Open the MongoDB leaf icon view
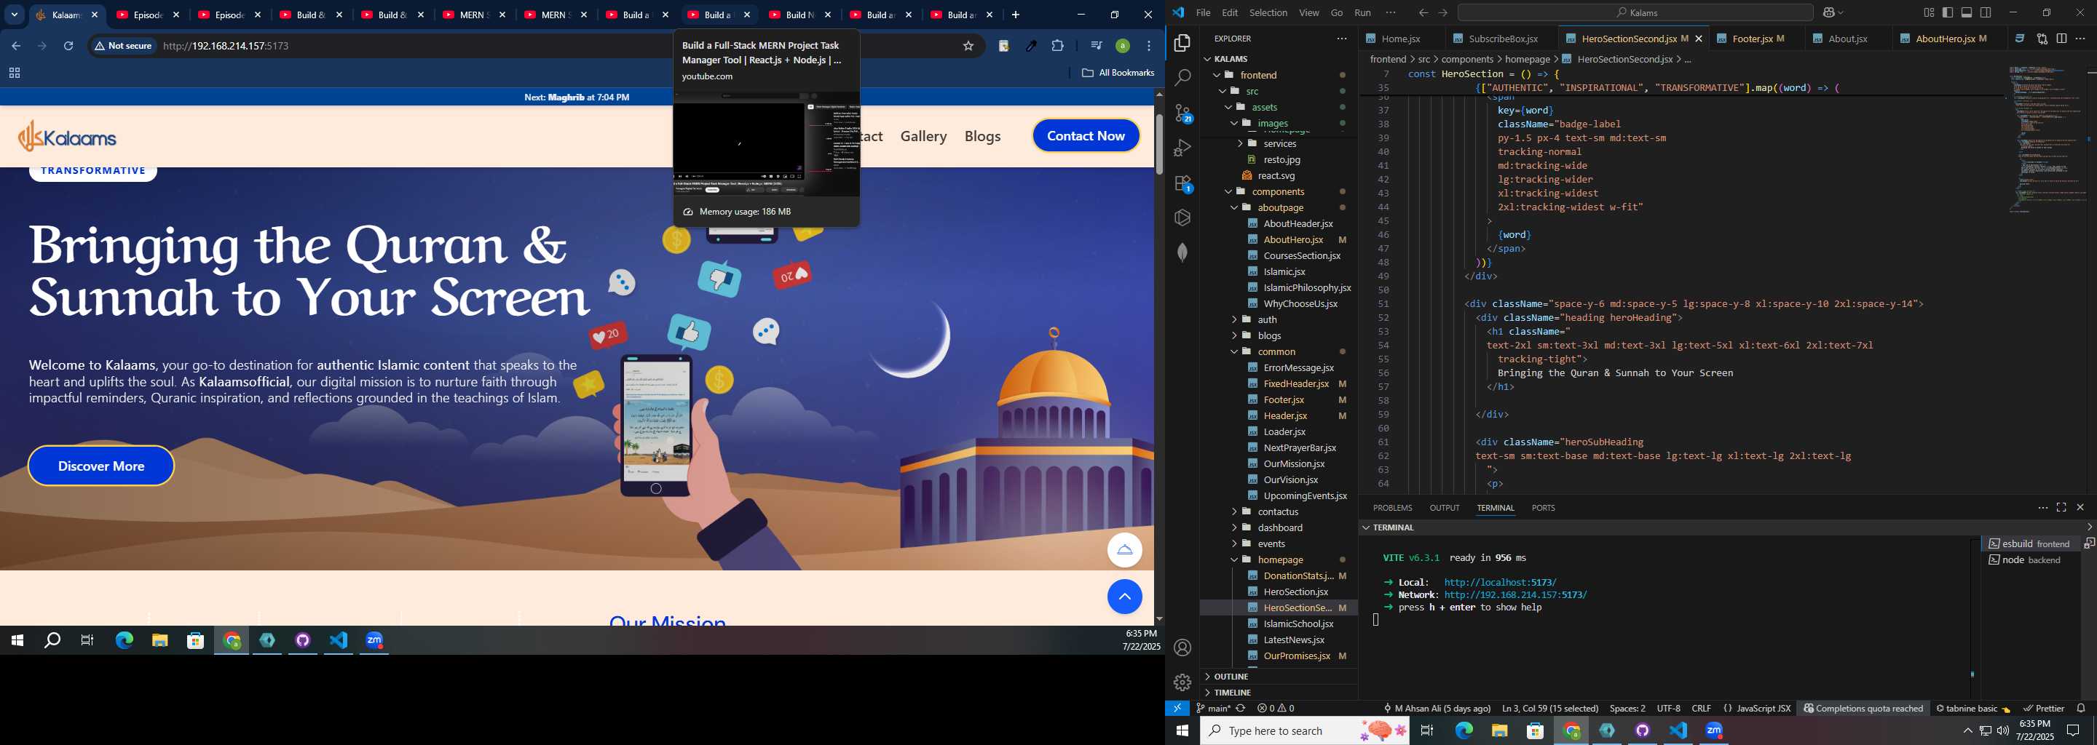This screenshot has width=2097, height=745. point(1182,252)
